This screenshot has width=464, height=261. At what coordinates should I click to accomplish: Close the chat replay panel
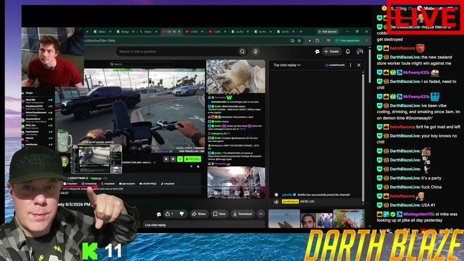coord(359,65)
